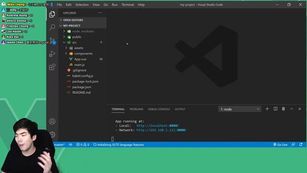The width and height of the screenshot is (307, 173).
Task: Switch to the Debug Console tab
Action: tap(159, 109)
